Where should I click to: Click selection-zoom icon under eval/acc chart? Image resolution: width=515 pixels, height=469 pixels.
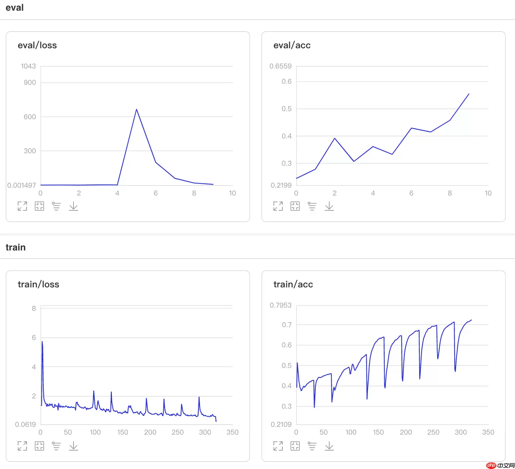tap(295, 206)
